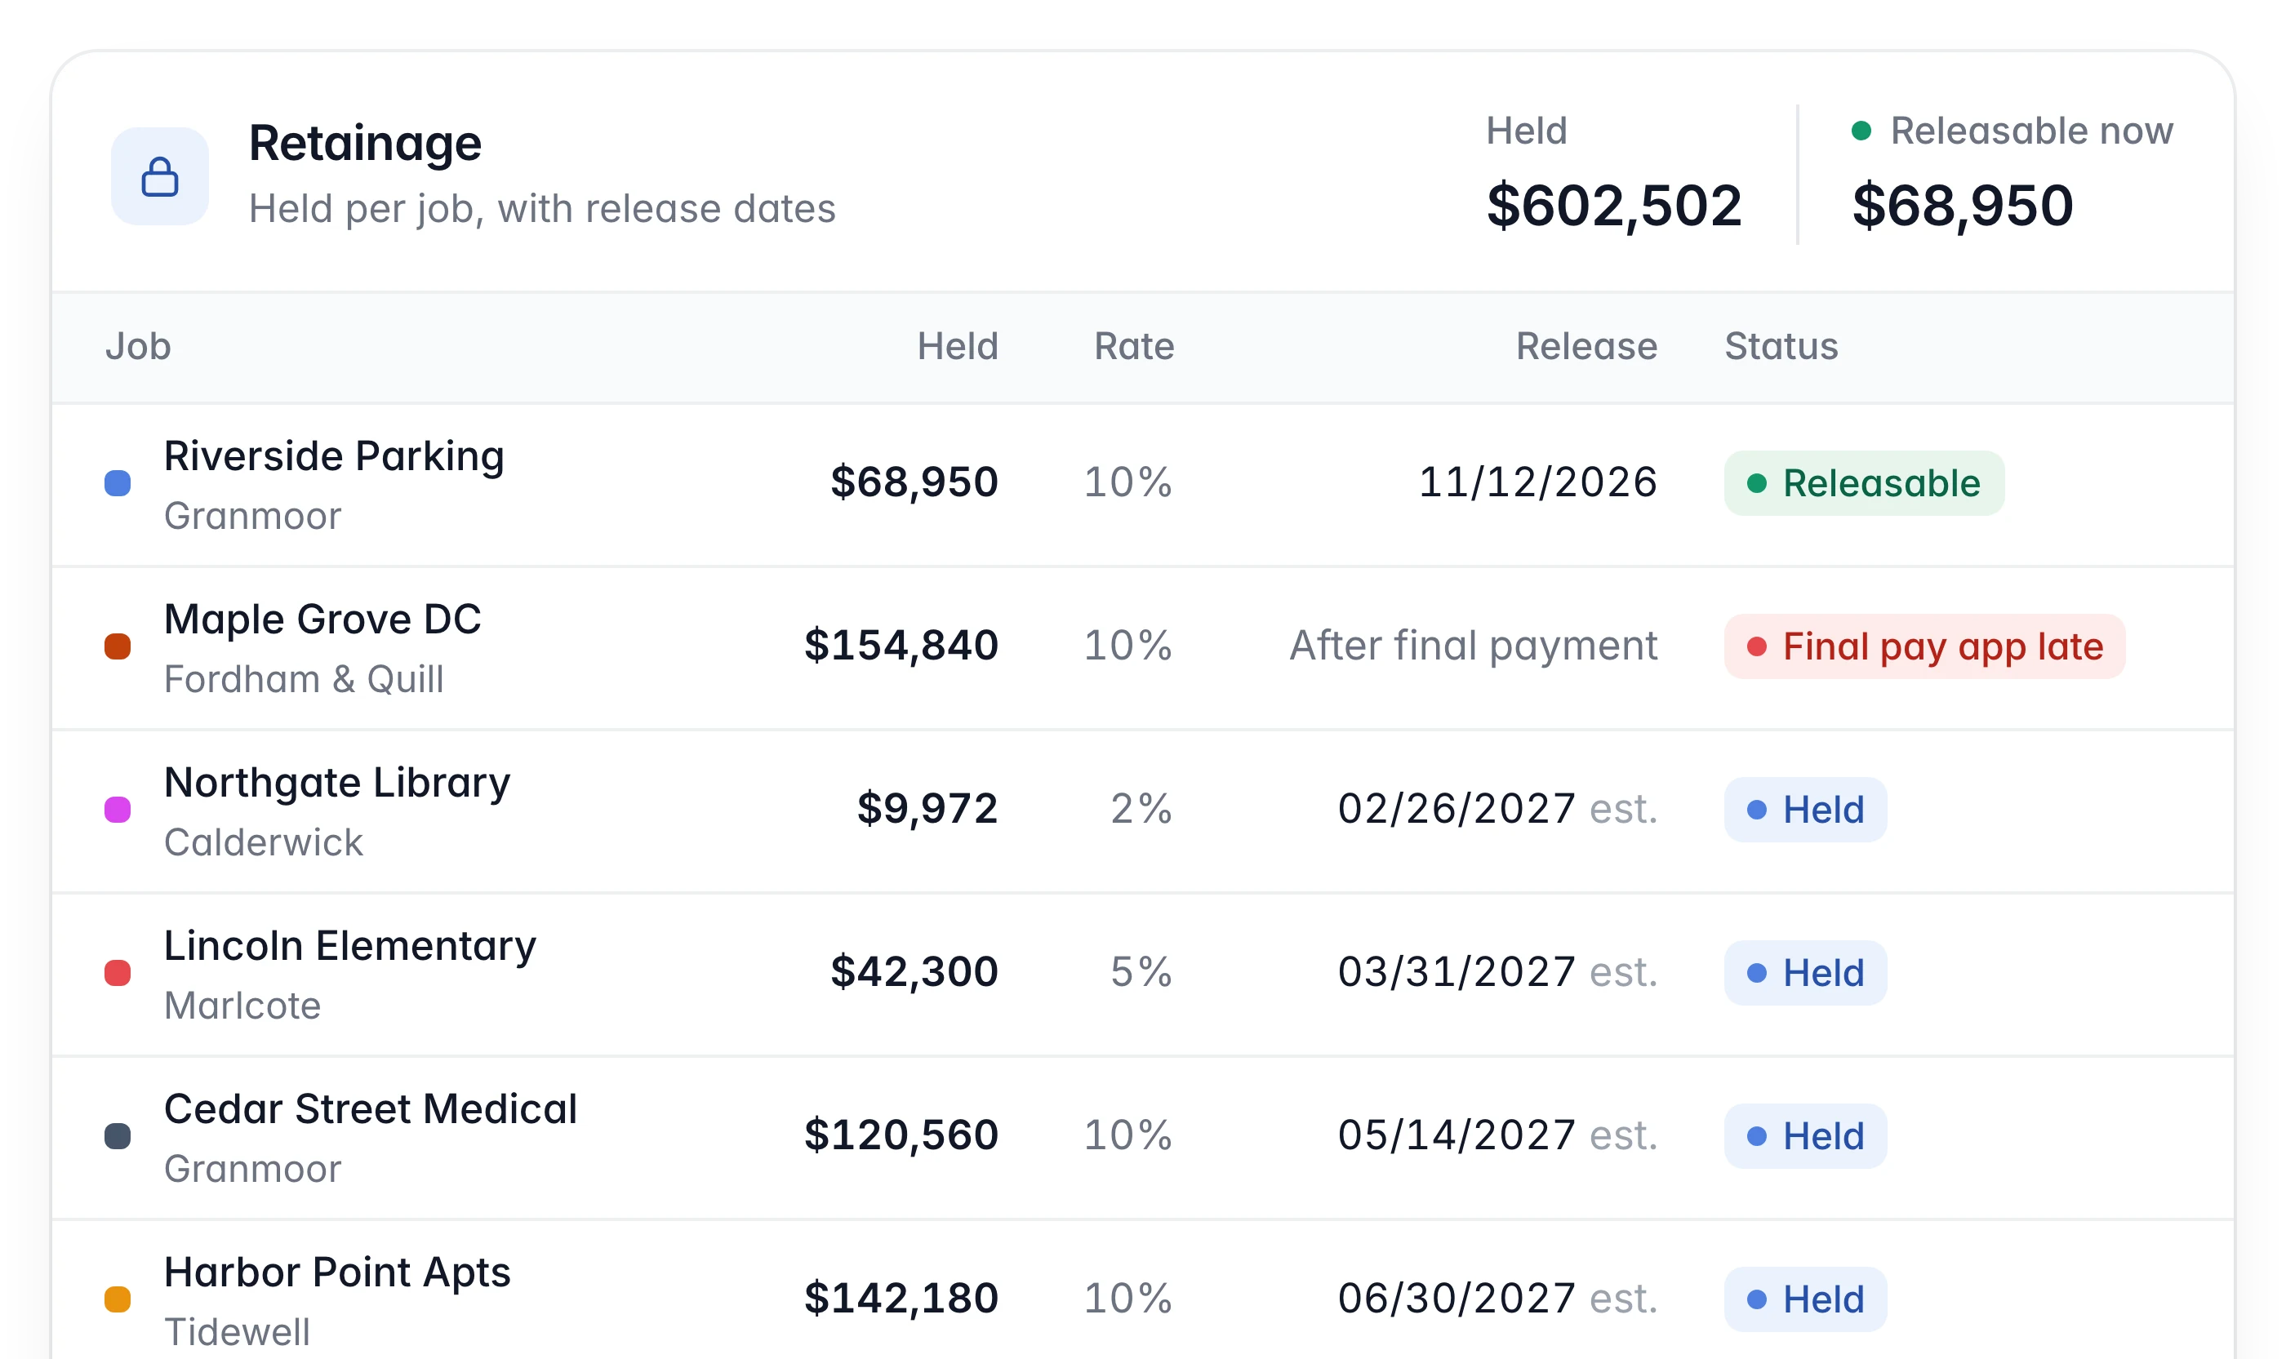2286x1359 pixels.
Task: Click the Held column header
Action: tap(957, 346)
